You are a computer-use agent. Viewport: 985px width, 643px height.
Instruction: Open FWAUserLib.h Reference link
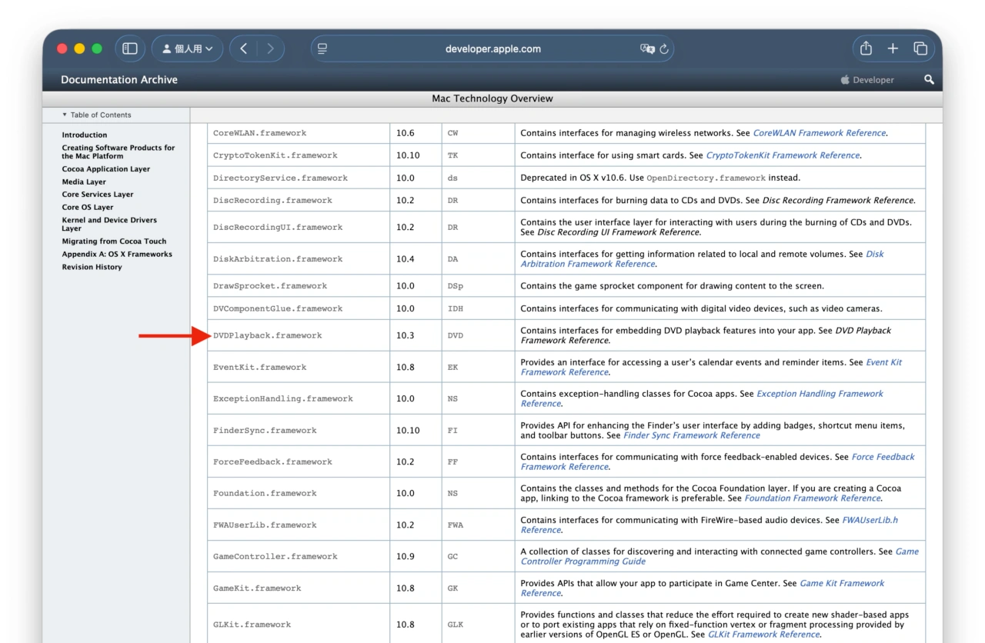pyautogui.click(x=710, y=525)
